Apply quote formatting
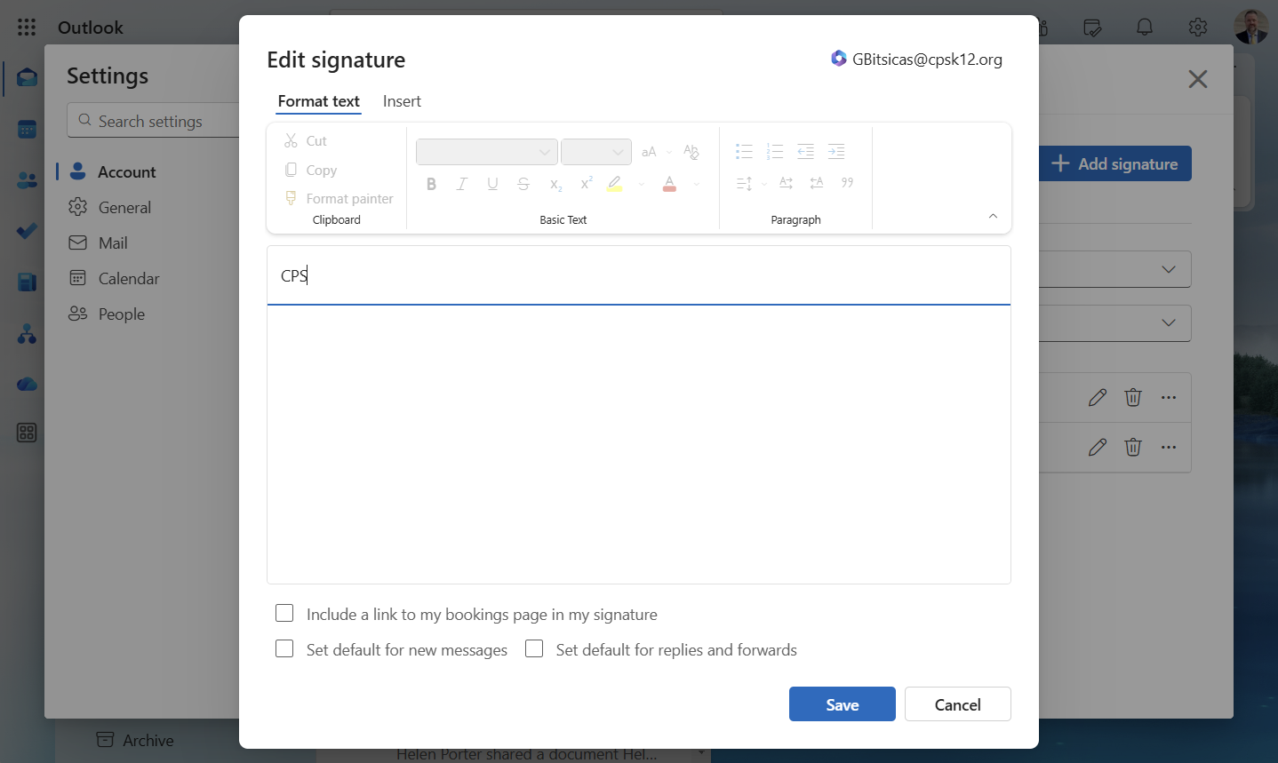1278x763 pixels. click(x=848, y=183)
